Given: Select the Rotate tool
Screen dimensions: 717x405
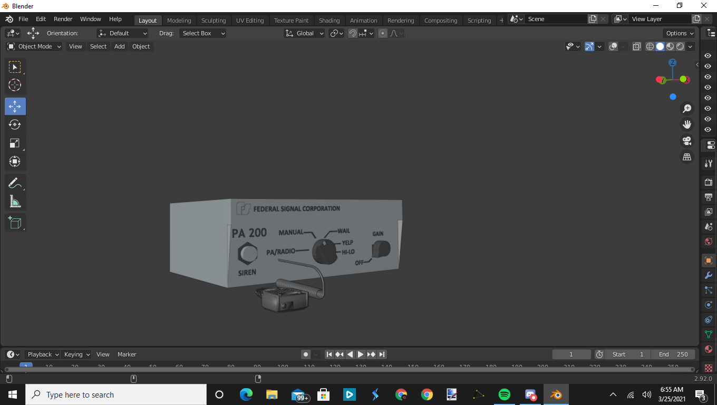Looking at the screenshot, I should pyautogui.click(x=15, y=124).
